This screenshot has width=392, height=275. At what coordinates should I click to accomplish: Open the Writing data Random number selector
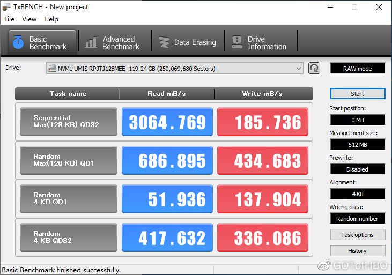pyautogui.click(x=357, y=218)
